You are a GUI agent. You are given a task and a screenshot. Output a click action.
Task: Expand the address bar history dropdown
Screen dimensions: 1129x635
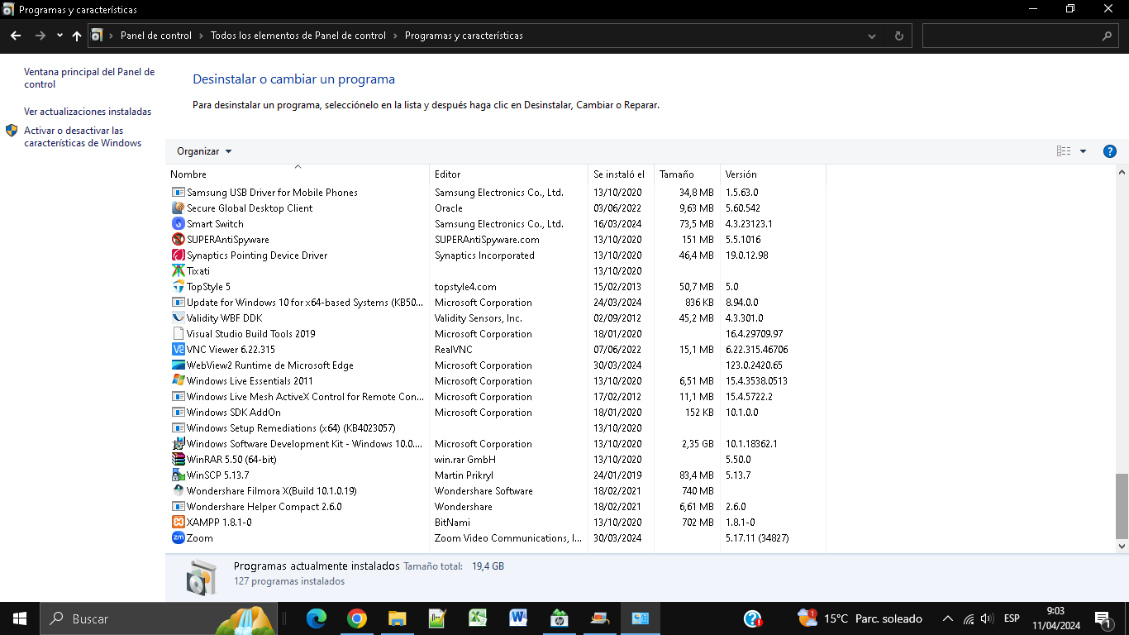tap(873, 36)
